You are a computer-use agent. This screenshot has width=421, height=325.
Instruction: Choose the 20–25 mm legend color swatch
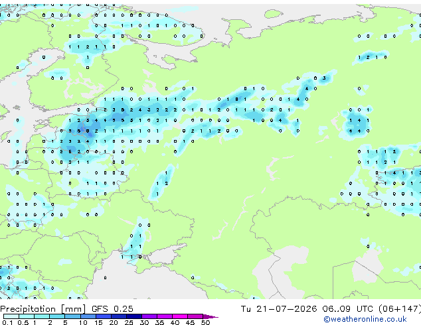click(x=119, y=316)
